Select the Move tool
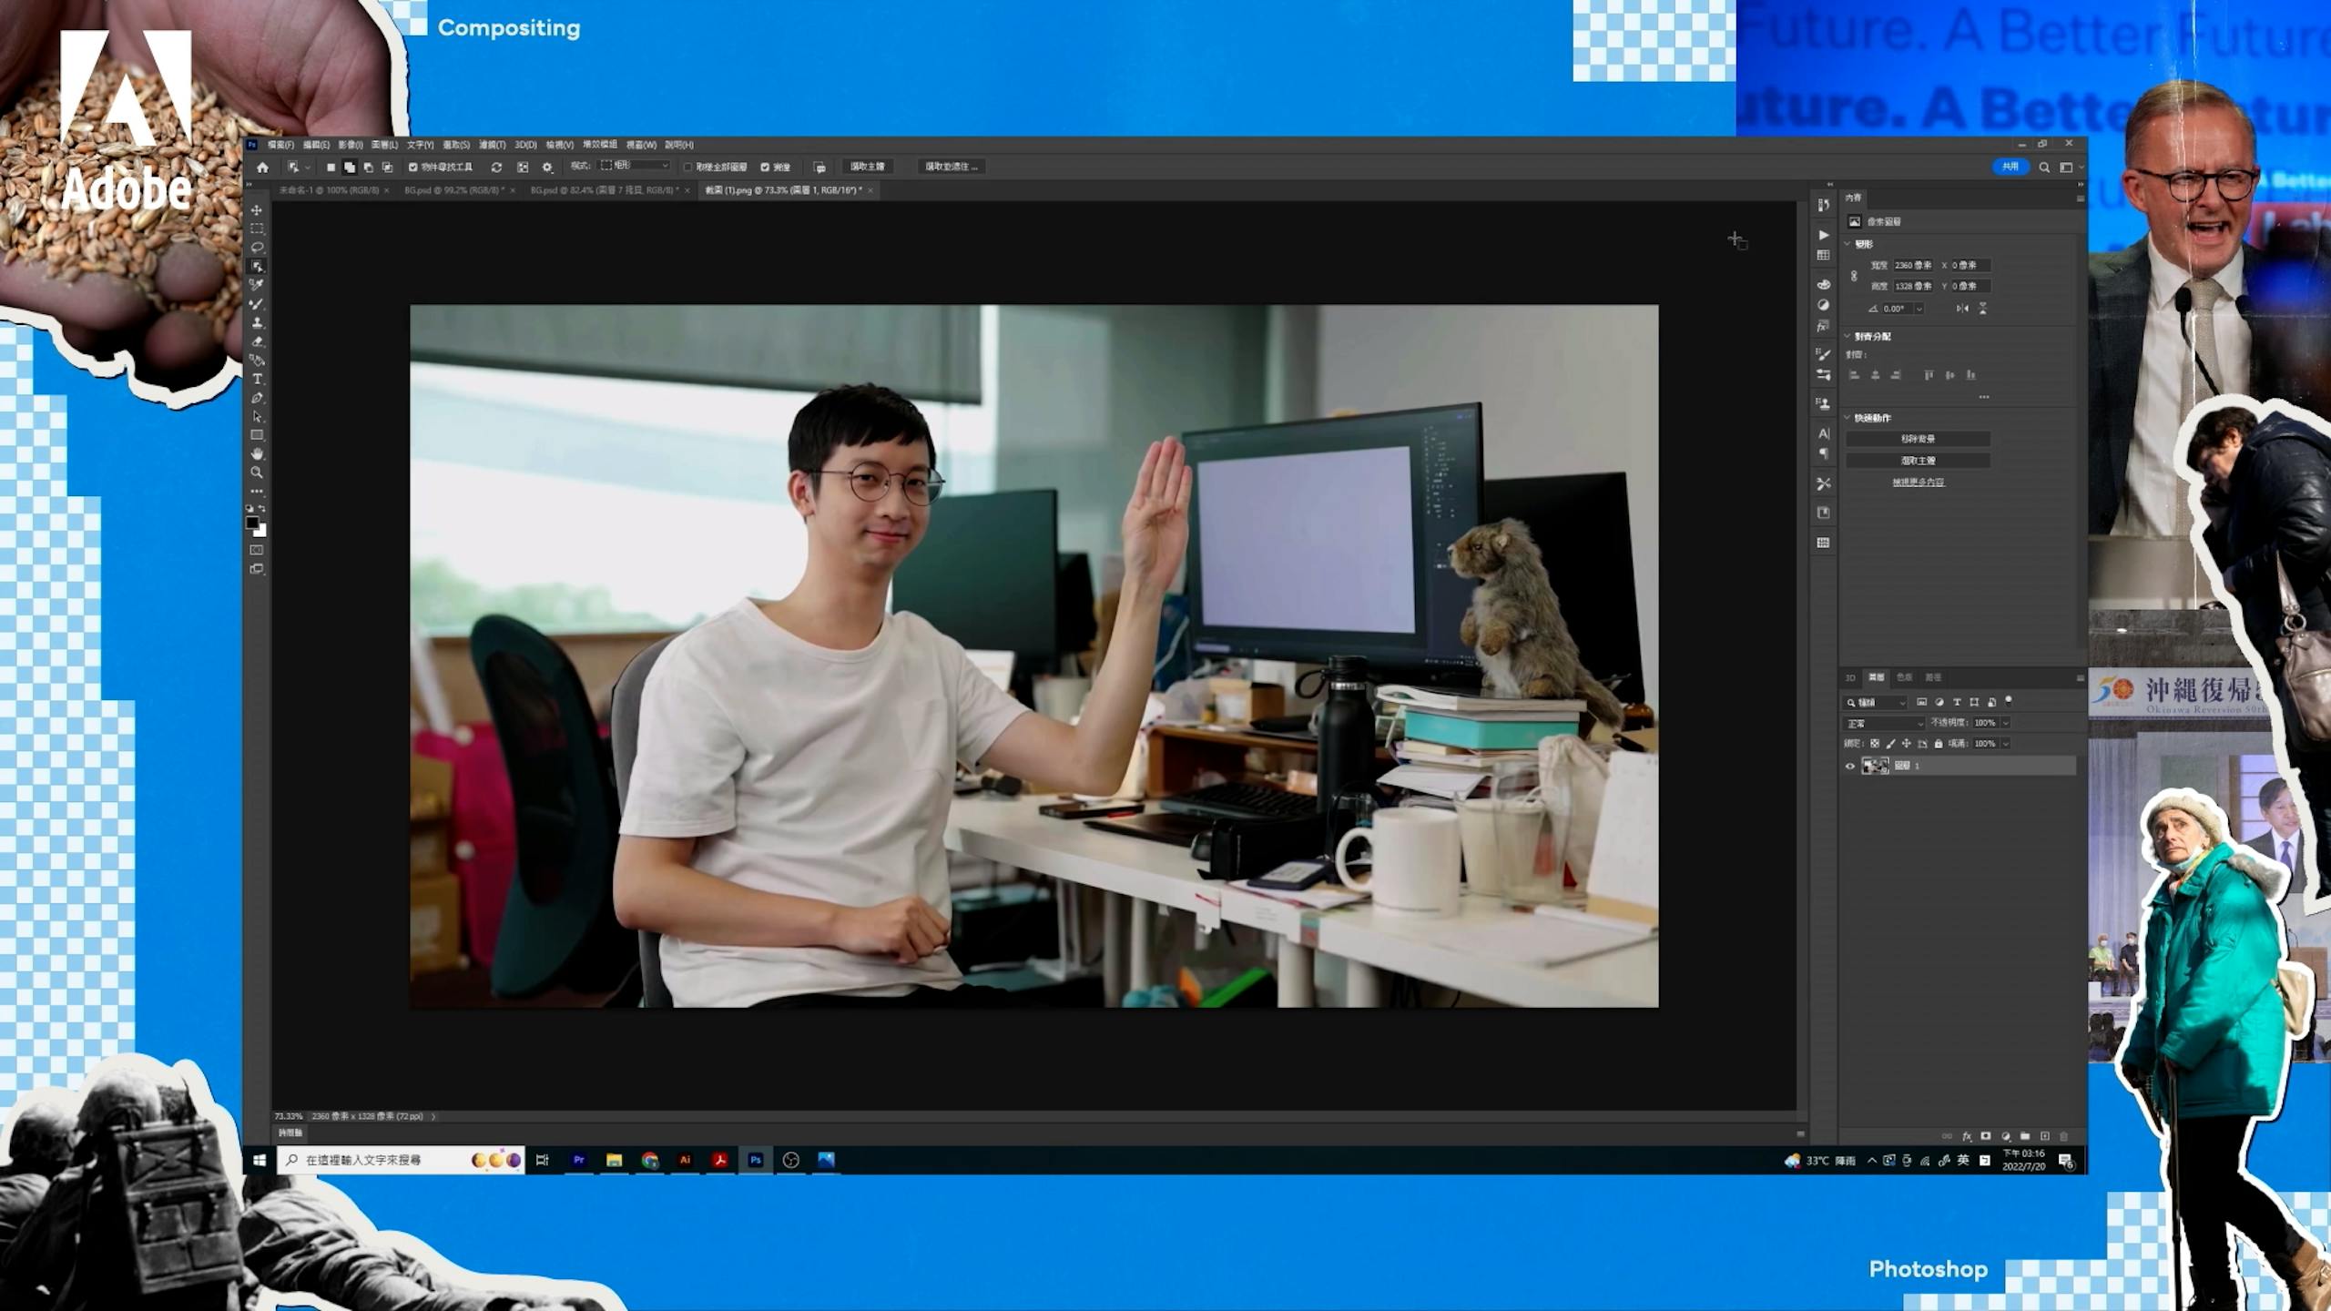 click(257, 210)
